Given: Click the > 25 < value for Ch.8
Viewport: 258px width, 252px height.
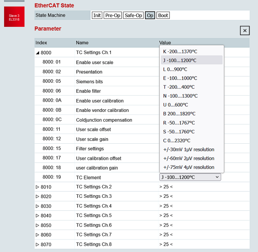Looking at the screenshot, I should click(x=166, y=244).
